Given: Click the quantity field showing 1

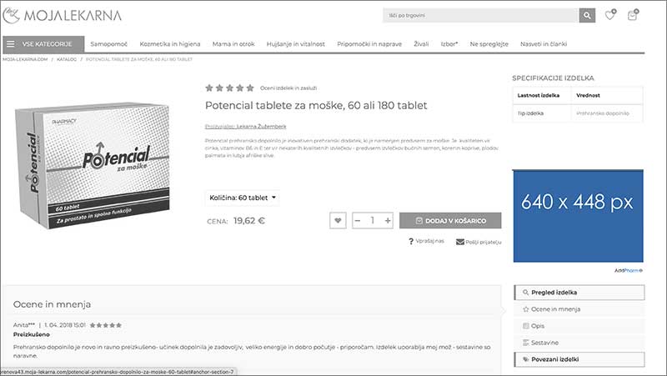Looking at the screenshot, I should coord(373,220).
